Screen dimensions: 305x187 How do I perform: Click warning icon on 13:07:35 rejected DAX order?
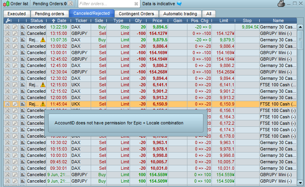[x=43, y=40]
